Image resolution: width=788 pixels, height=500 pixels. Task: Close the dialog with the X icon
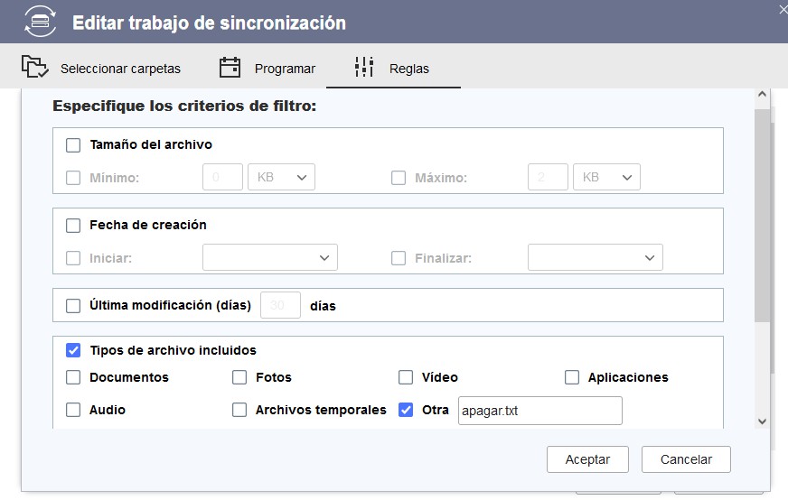click(x=783, y=9)
